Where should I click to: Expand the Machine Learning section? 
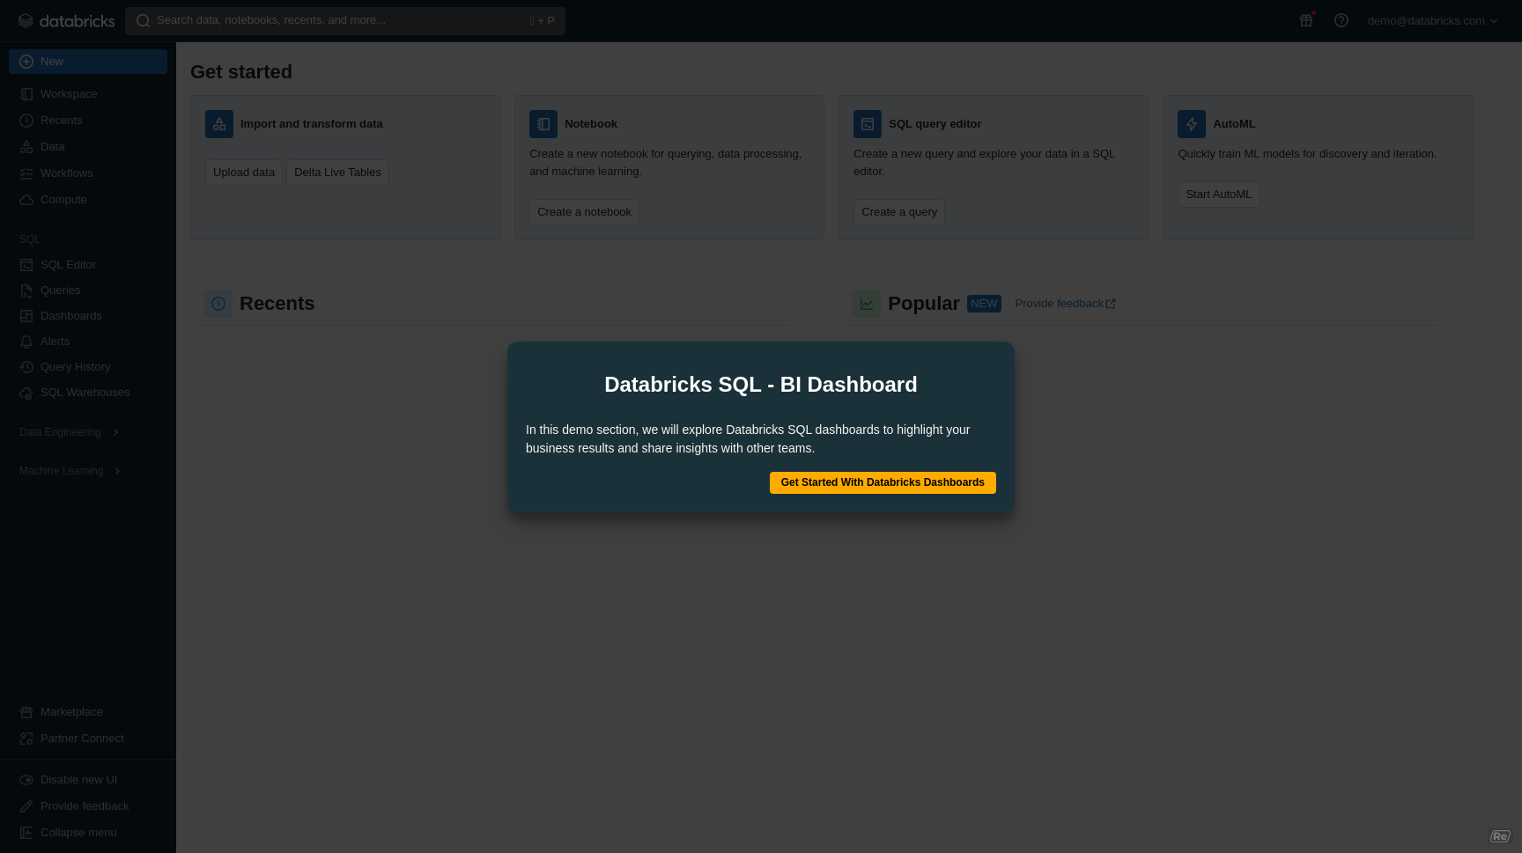coord(70,471)
